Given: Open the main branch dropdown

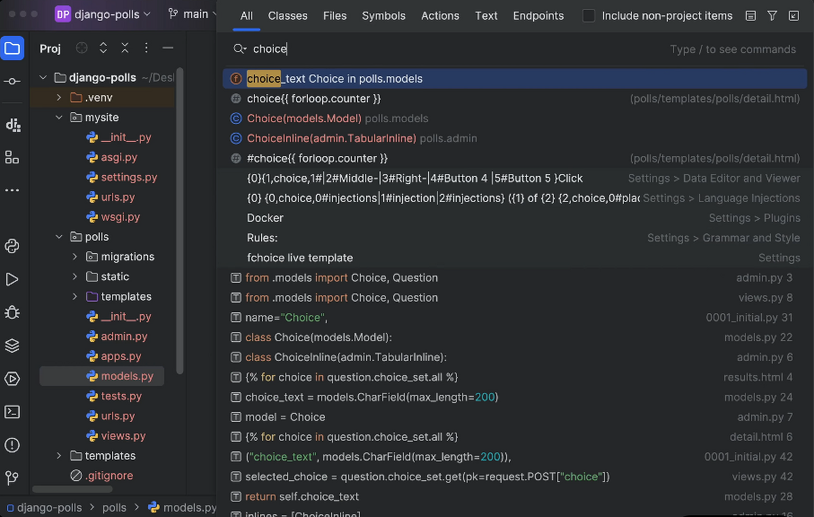Looking at the screenshot, I should click(x=193, y=14).
